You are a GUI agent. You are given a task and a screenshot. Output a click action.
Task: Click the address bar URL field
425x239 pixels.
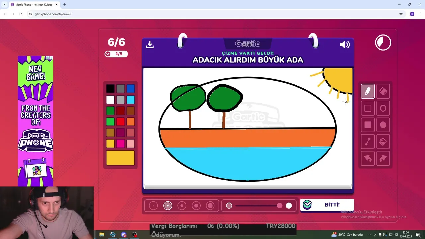[212, 14]
